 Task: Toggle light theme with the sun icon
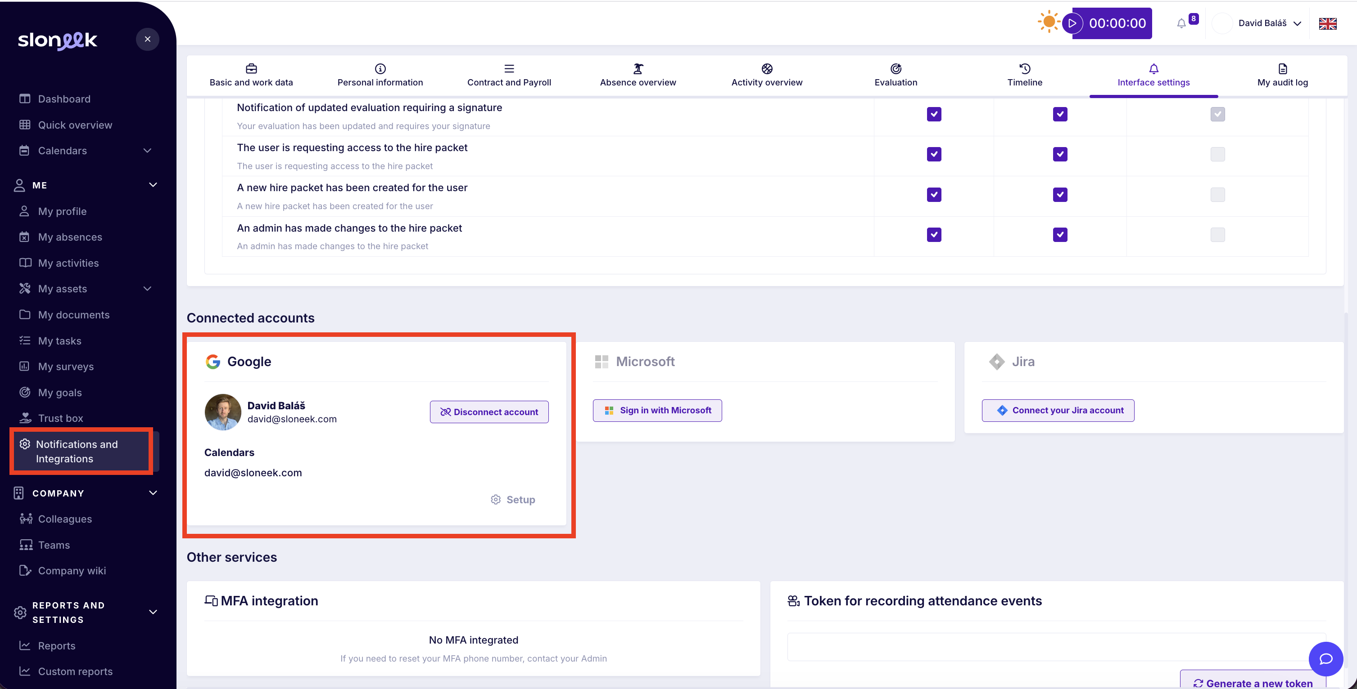[x=1049, y=22]
